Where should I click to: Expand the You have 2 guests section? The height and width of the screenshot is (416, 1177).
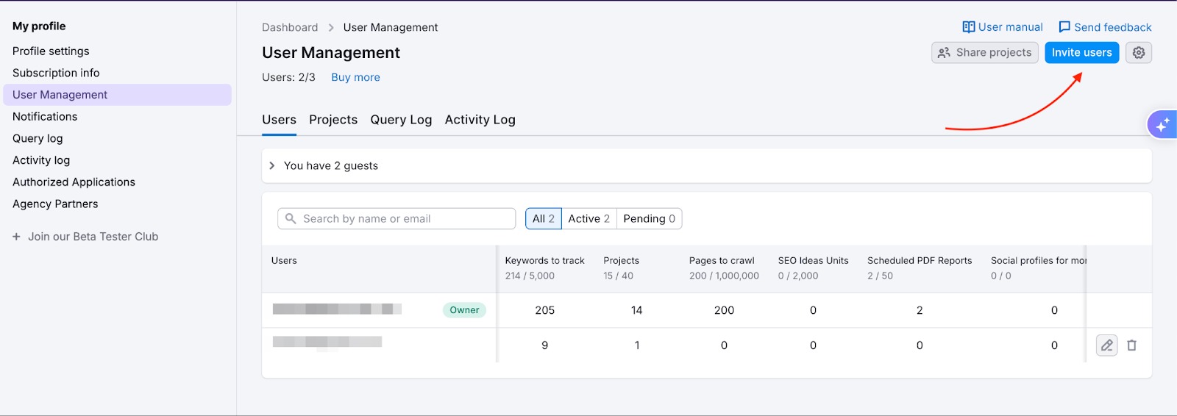(x=272, y=166)
